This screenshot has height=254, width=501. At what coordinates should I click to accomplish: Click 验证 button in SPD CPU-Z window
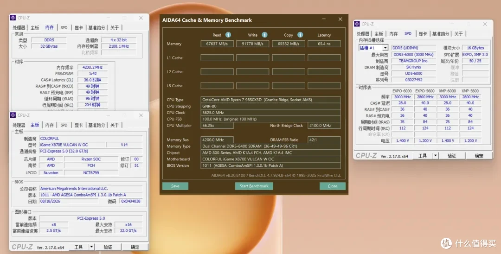[x=452, y=156]
